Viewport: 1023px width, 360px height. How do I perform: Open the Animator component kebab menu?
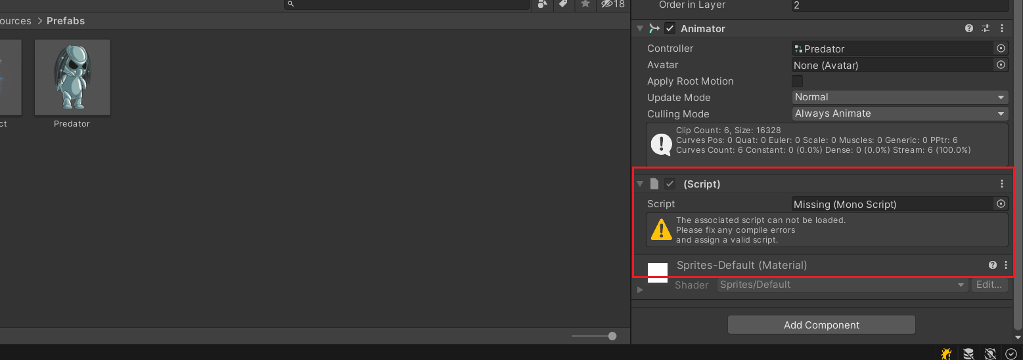(x=1002, y=29)
